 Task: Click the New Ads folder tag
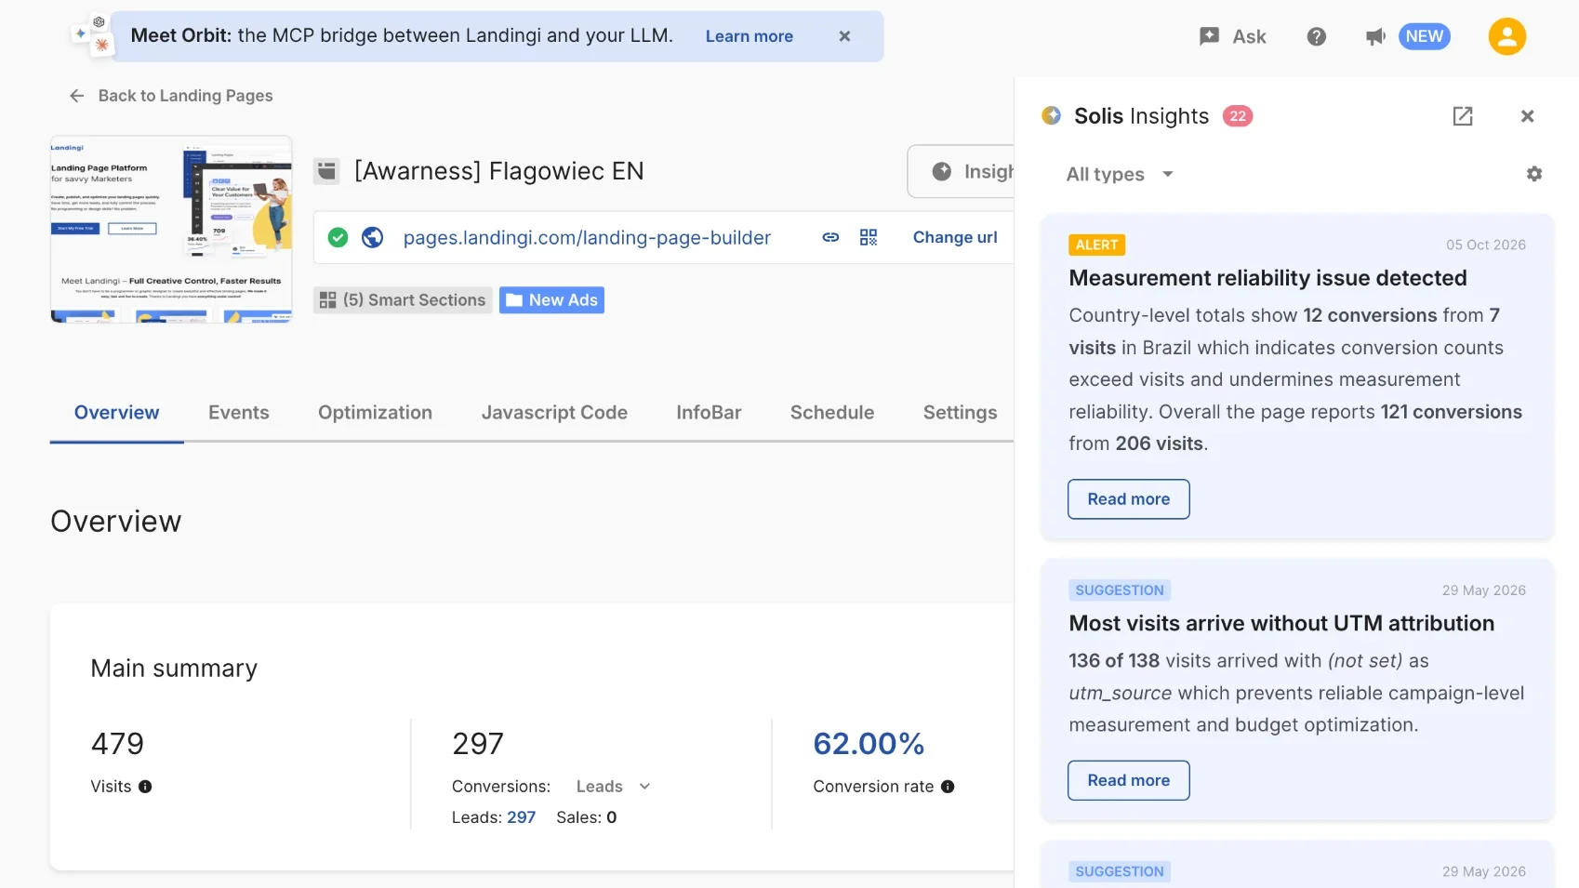551,300
